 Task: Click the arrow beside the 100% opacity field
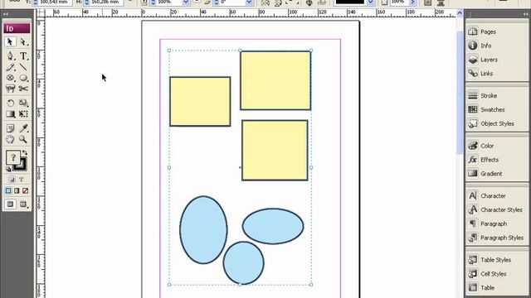tap(412, 2)
